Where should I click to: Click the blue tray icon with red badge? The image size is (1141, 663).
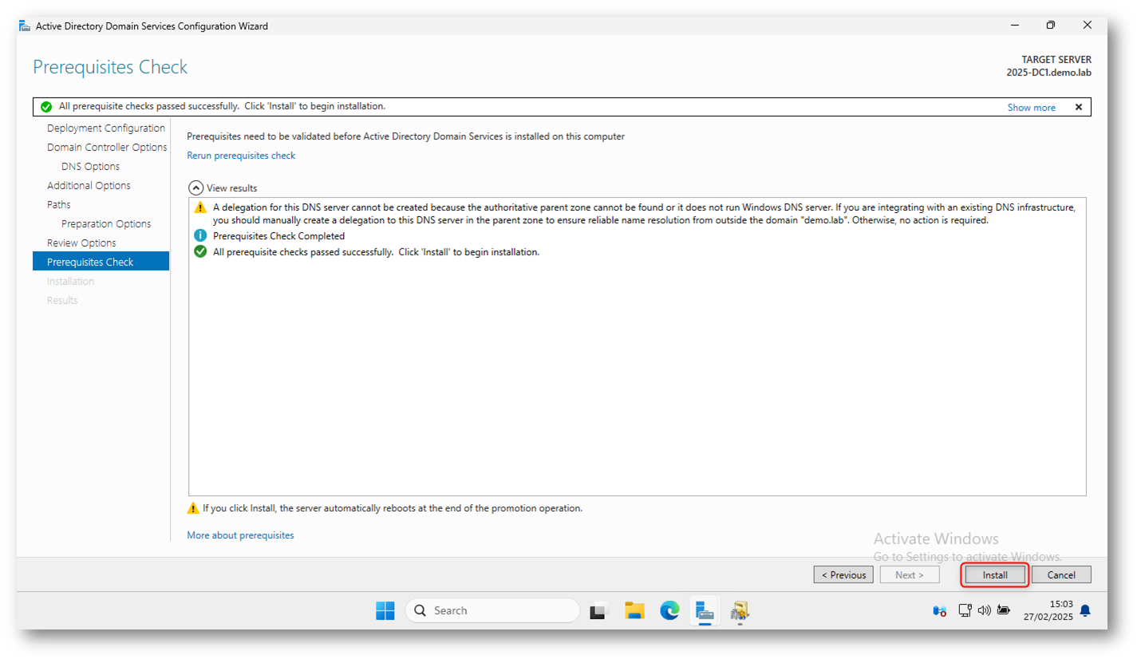point(940,611)
